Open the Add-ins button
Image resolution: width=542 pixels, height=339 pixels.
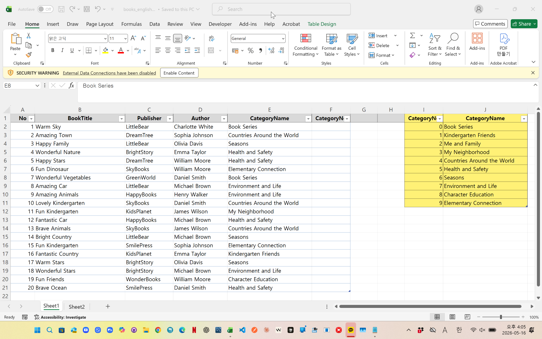[x=477, y=42]
